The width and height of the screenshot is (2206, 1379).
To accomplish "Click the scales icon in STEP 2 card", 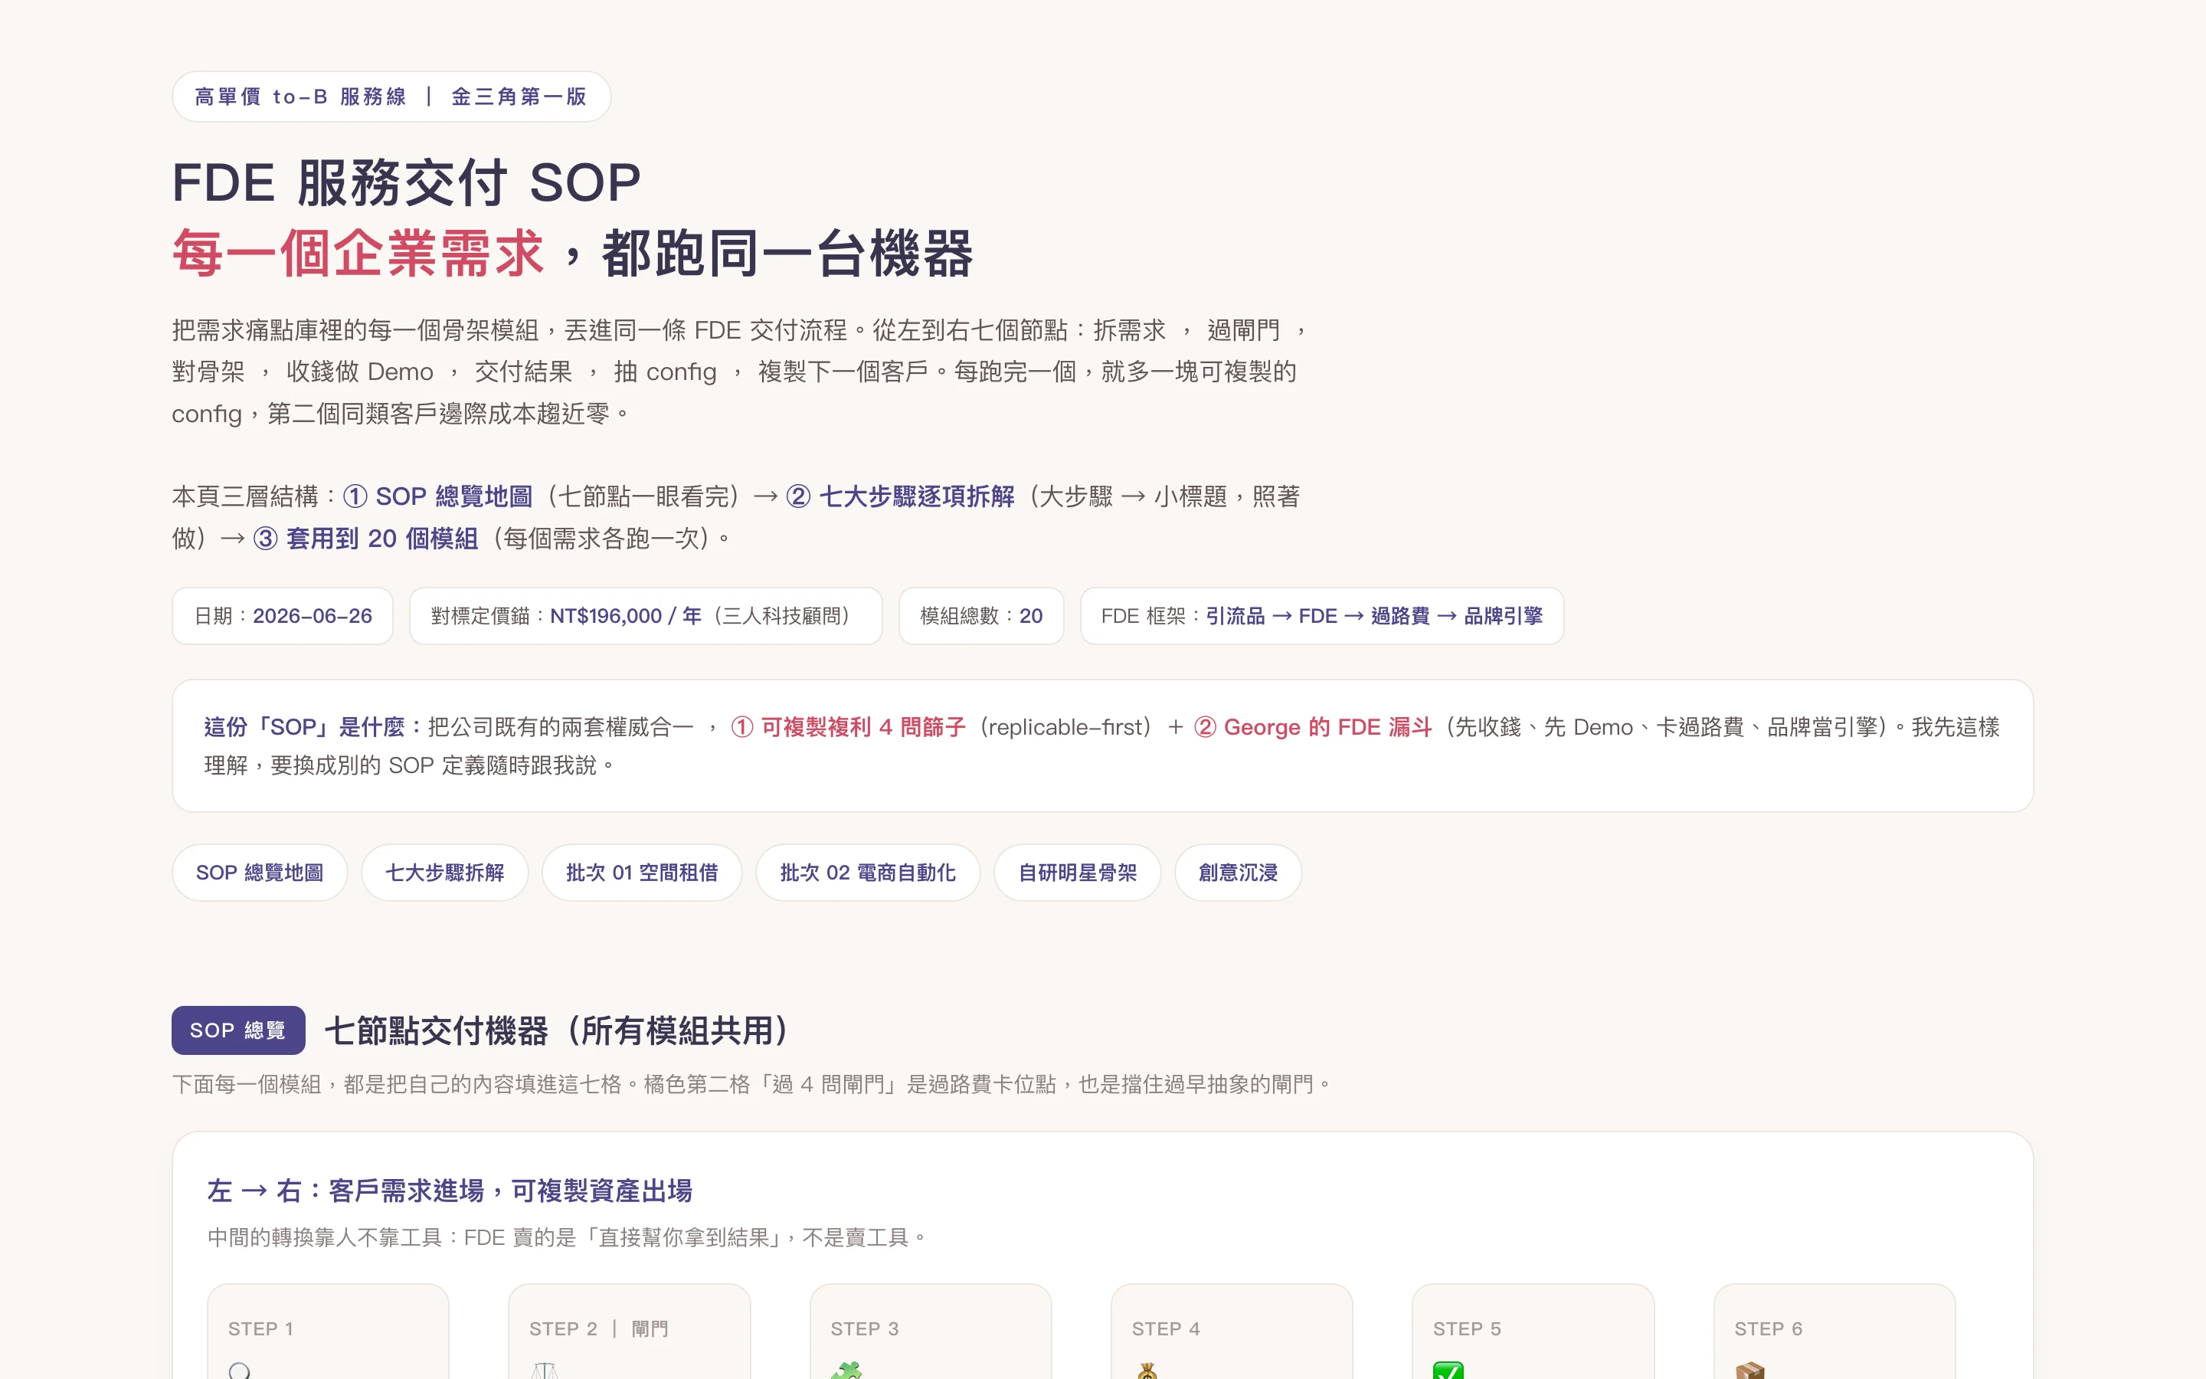I will click(x=544, y=1371).
